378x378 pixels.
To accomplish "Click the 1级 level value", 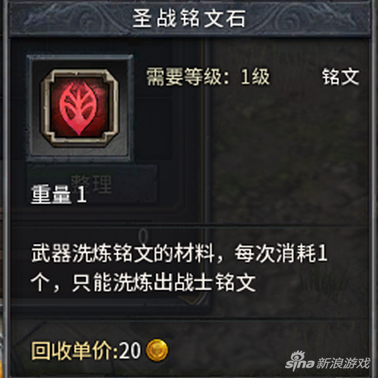I will (x=255, y=77).
